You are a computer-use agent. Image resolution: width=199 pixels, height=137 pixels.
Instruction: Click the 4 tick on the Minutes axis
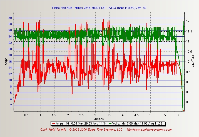(x=123, y=115)
